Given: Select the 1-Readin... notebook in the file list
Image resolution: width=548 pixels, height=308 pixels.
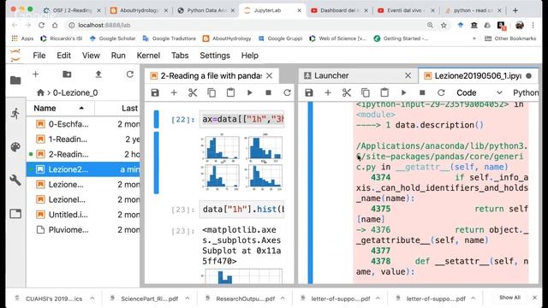Looking at the screenshot, I should [83, 139].
